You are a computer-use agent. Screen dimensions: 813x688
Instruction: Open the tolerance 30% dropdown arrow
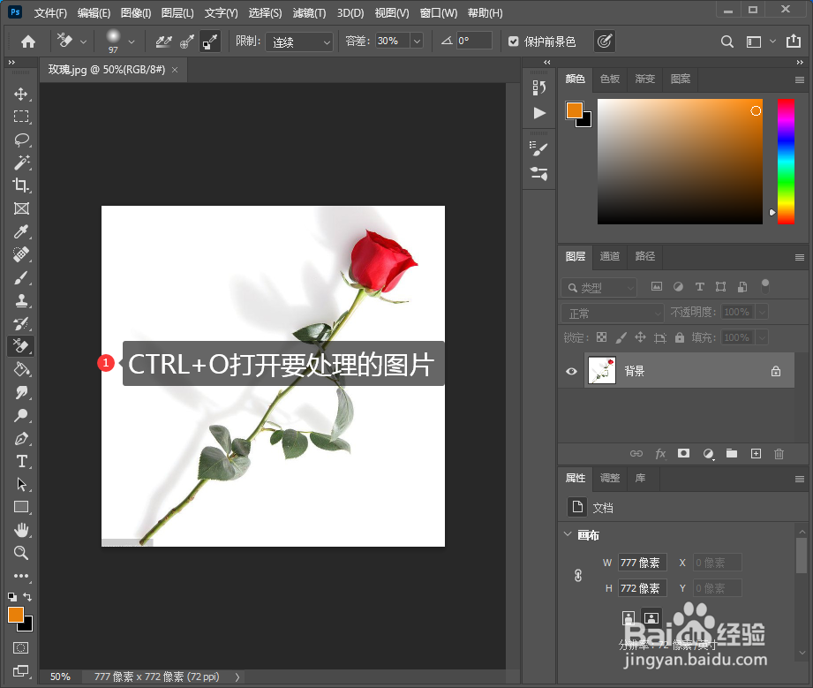(x=417, y=41)
